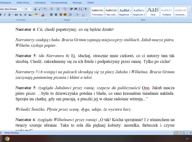This screenshot has height=142, width=192.
Task: Toggle show paragraph marks (¶)
Action: [86, 9]
